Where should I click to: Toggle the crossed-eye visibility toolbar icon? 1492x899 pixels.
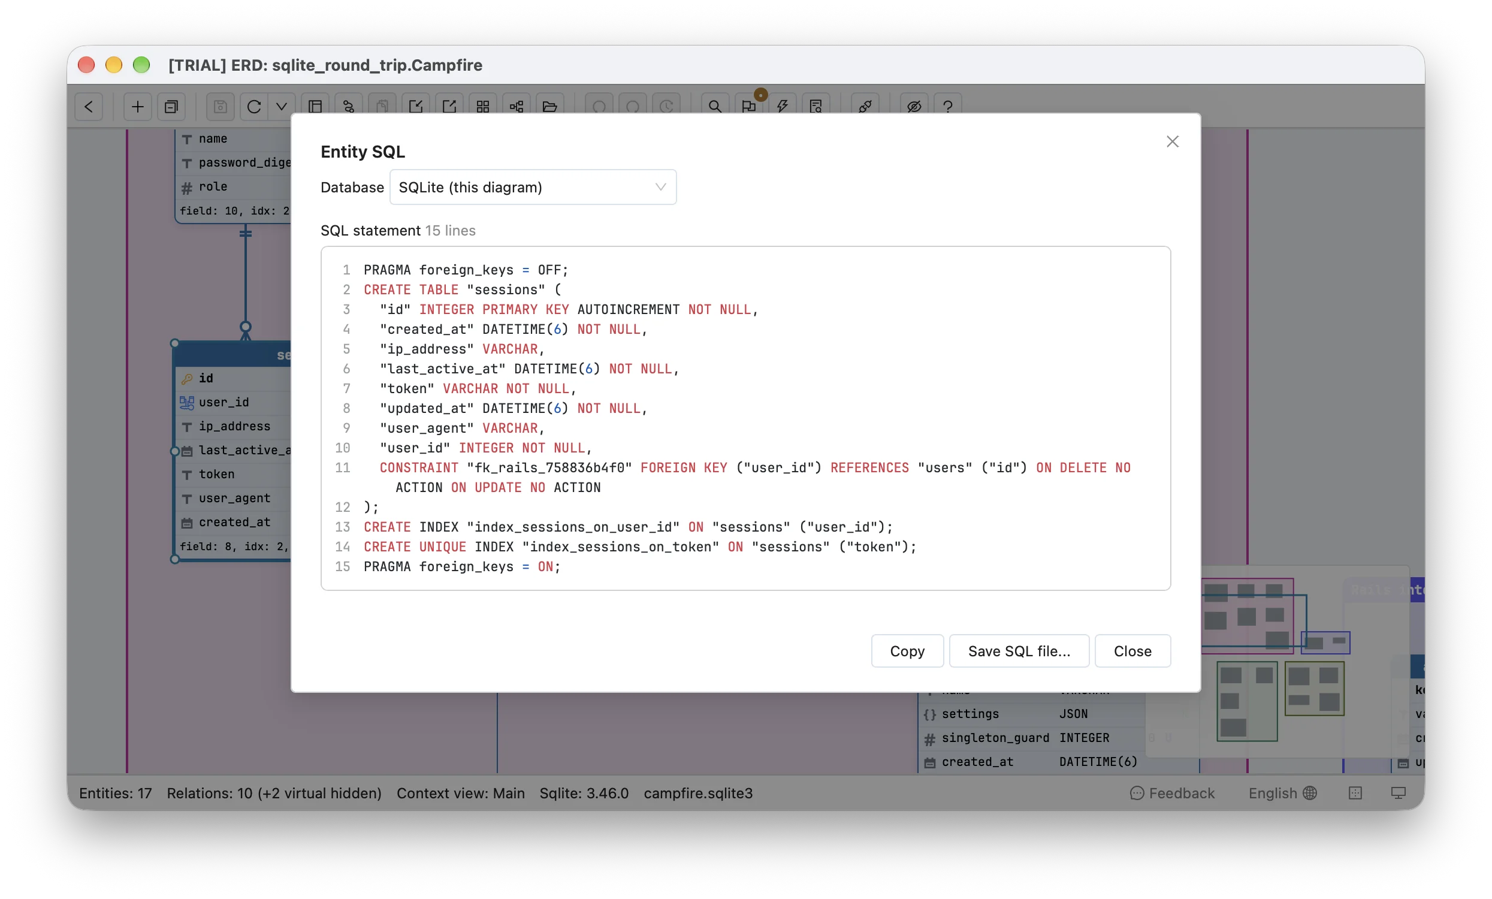(914, 107)
